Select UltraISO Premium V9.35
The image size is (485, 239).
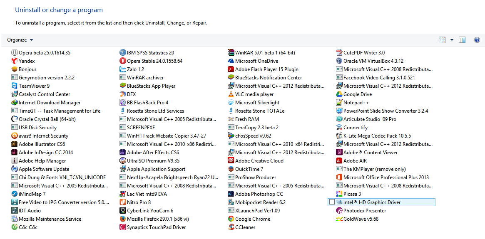click(x=150, y=161)
